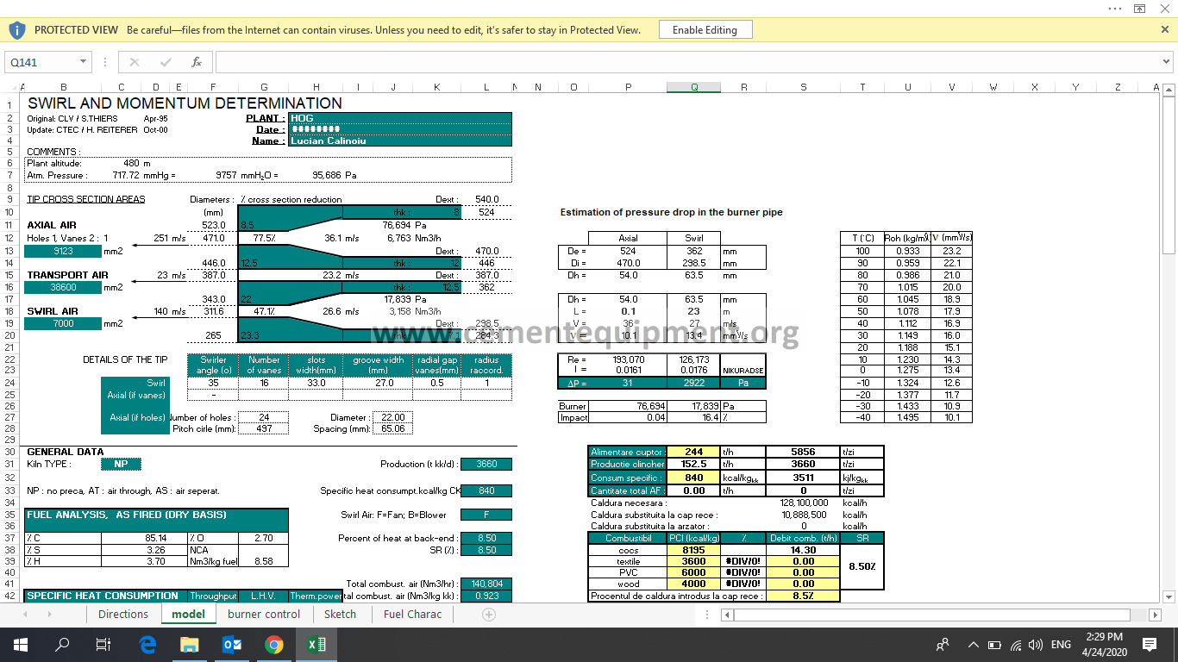1178x662 pixels.
Task: Open Google Chrome from the taskbar
Action: [x=273, y=644]
